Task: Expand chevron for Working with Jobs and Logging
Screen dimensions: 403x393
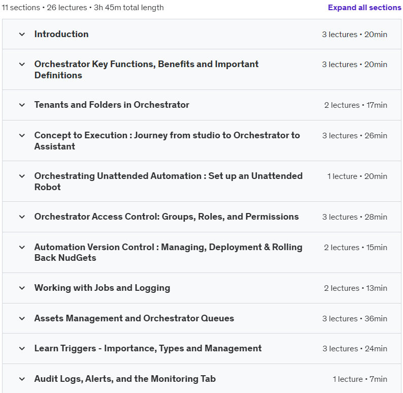Action: [x=22, y=288]
